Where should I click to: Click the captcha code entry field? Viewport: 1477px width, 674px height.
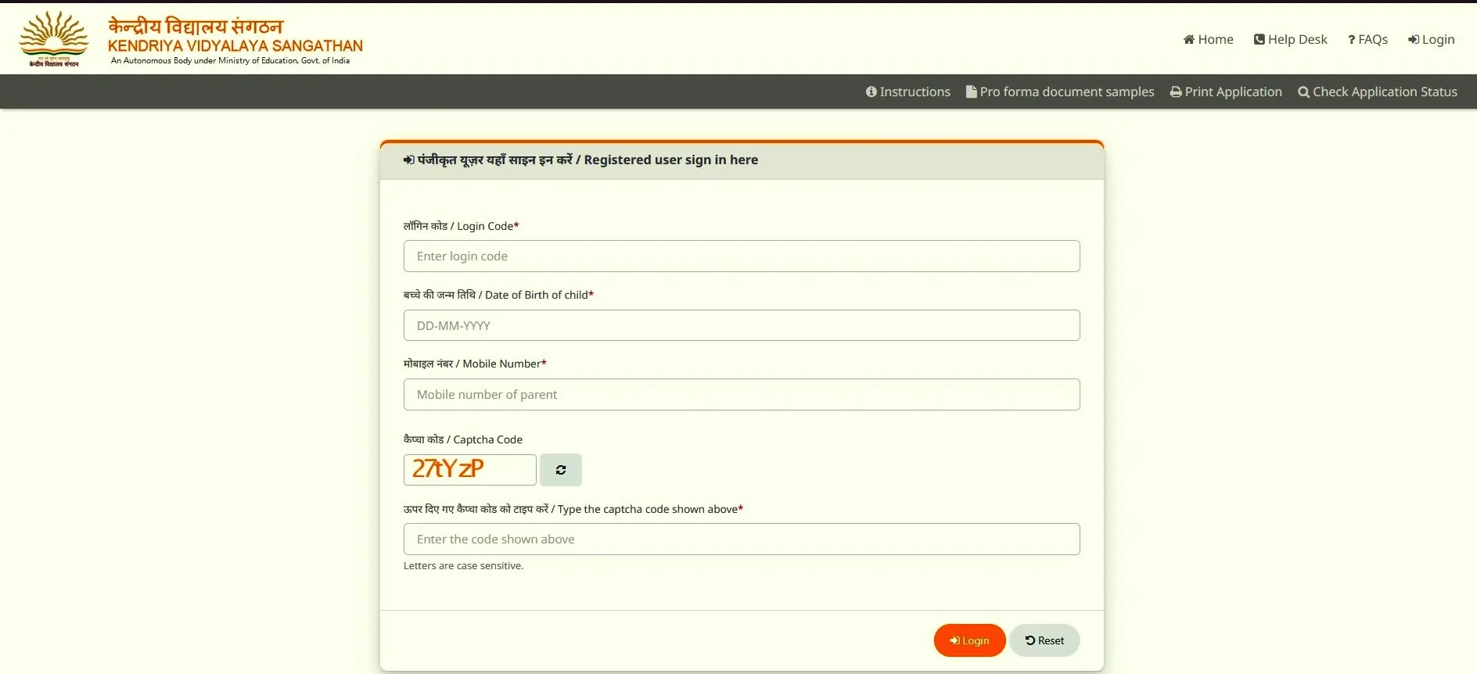741,540
